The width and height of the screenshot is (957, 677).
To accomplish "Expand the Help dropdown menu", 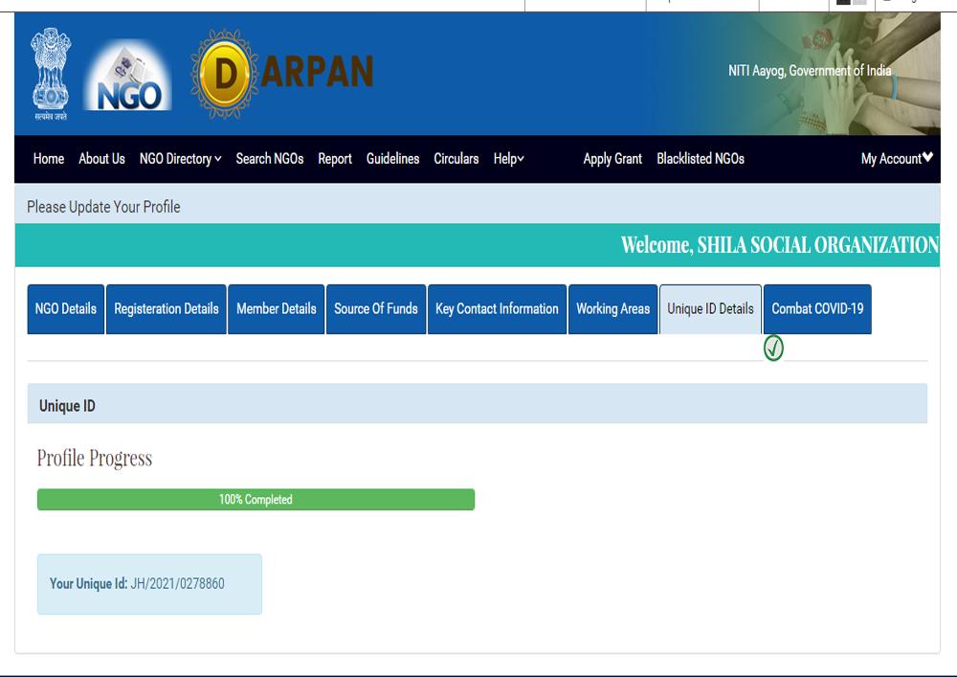I will 509,159.
